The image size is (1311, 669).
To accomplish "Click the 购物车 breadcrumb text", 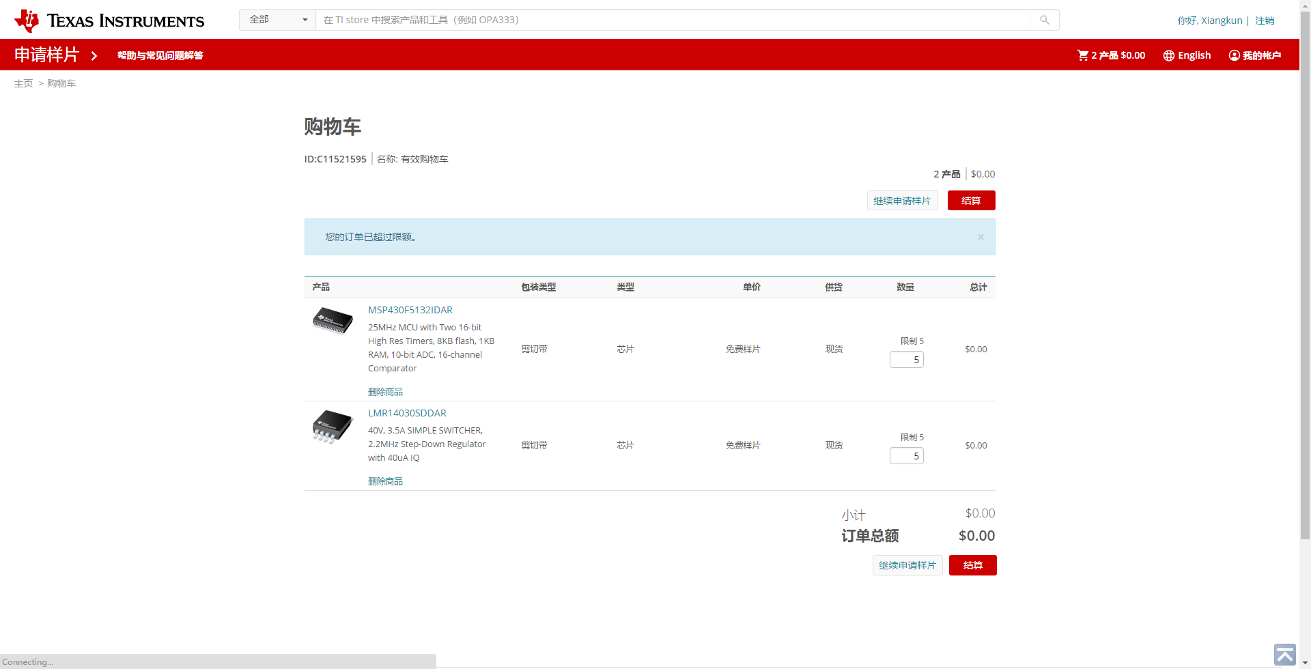I will (x=61, y=83).
